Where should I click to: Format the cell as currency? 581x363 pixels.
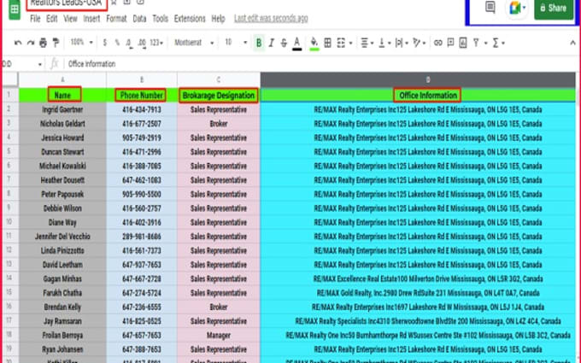(105, 43)
